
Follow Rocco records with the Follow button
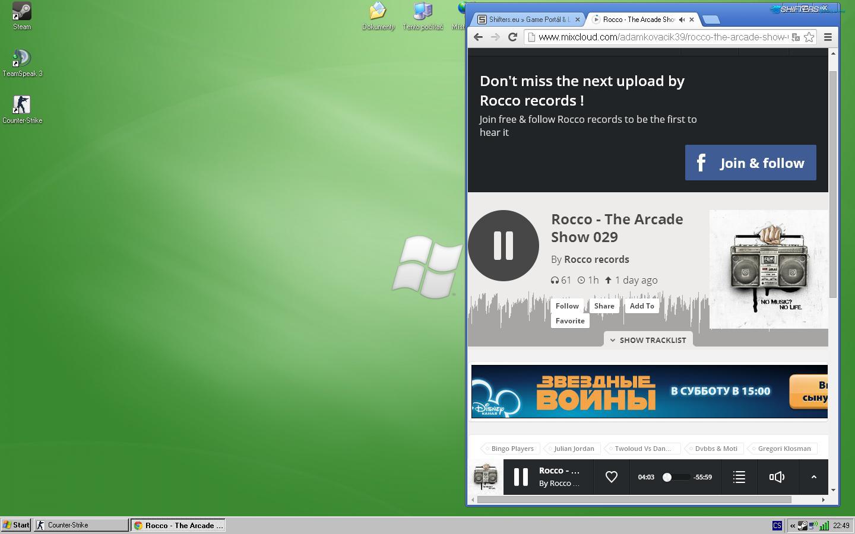(x=567, y=306)
